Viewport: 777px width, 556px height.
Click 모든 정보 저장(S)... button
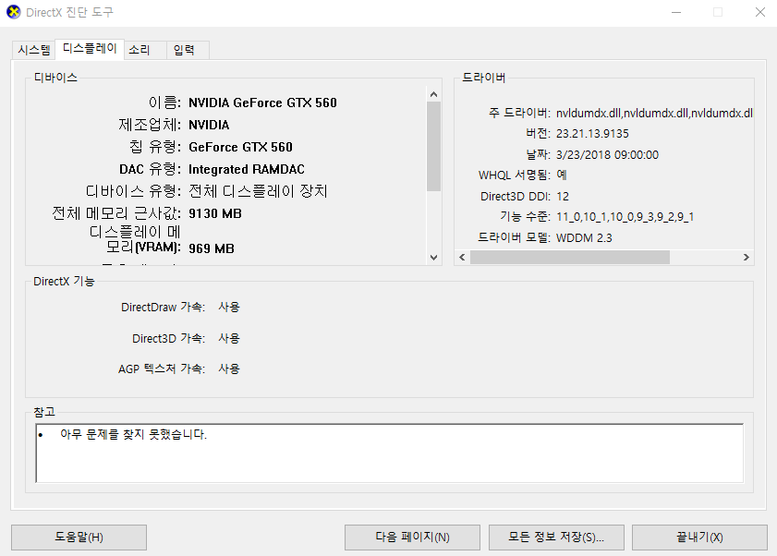(x=556, y=538)
